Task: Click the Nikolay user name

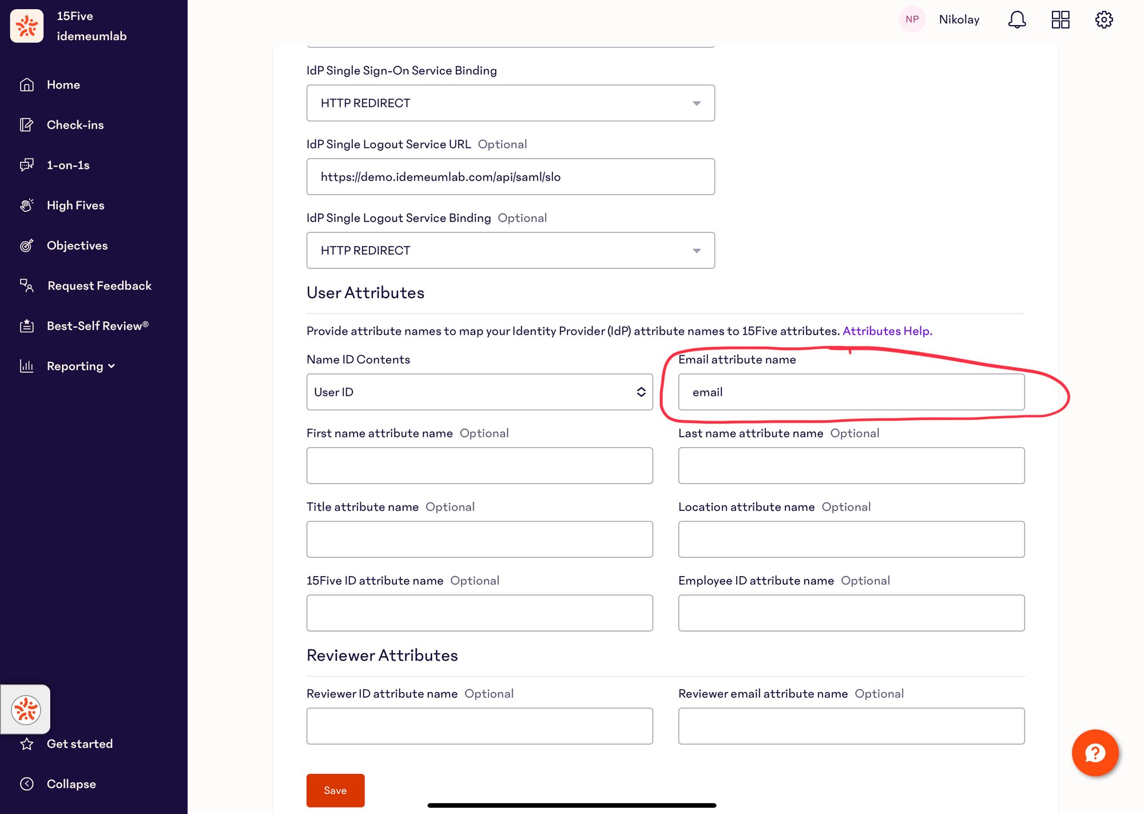Action: (959, 19)
